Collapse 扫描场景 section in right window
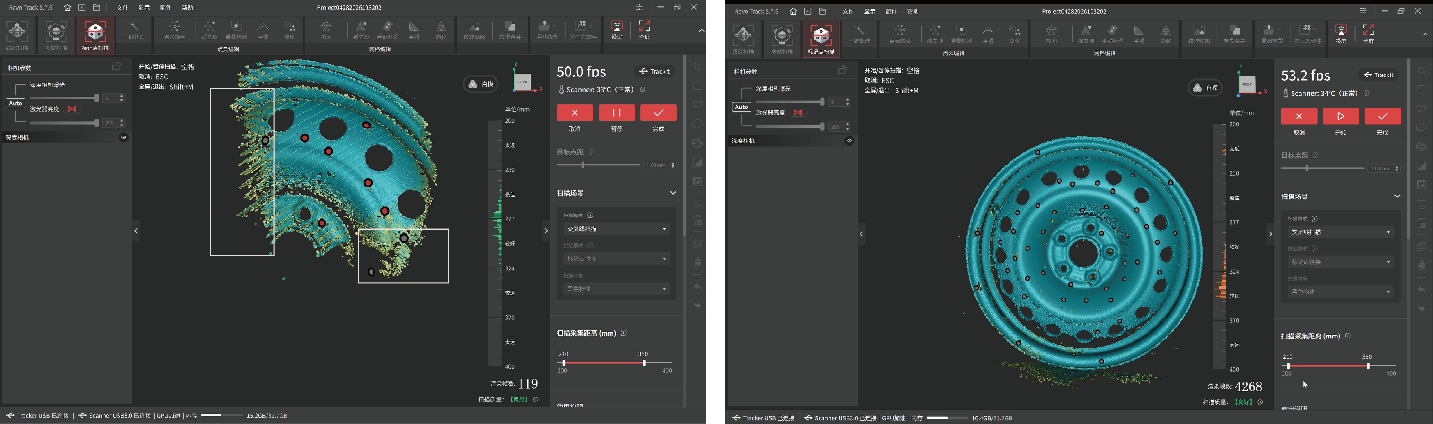This screenshot has height=424, width=1433. click(x=1397, y=196)
